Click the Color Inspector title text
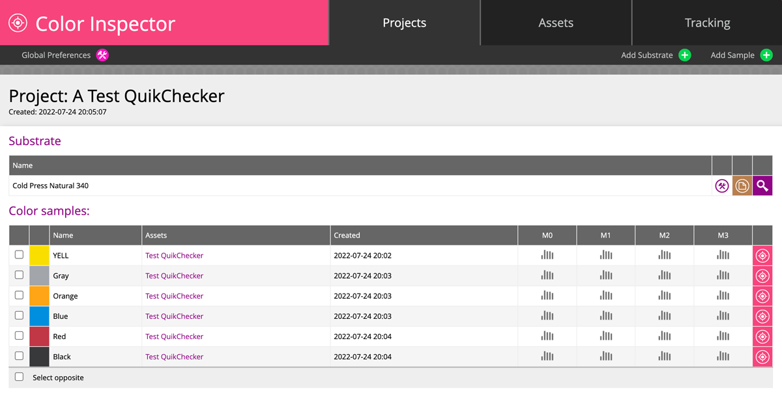Viewport: 782px width, 399px height. pyautogui.click(x=106, y=23)
